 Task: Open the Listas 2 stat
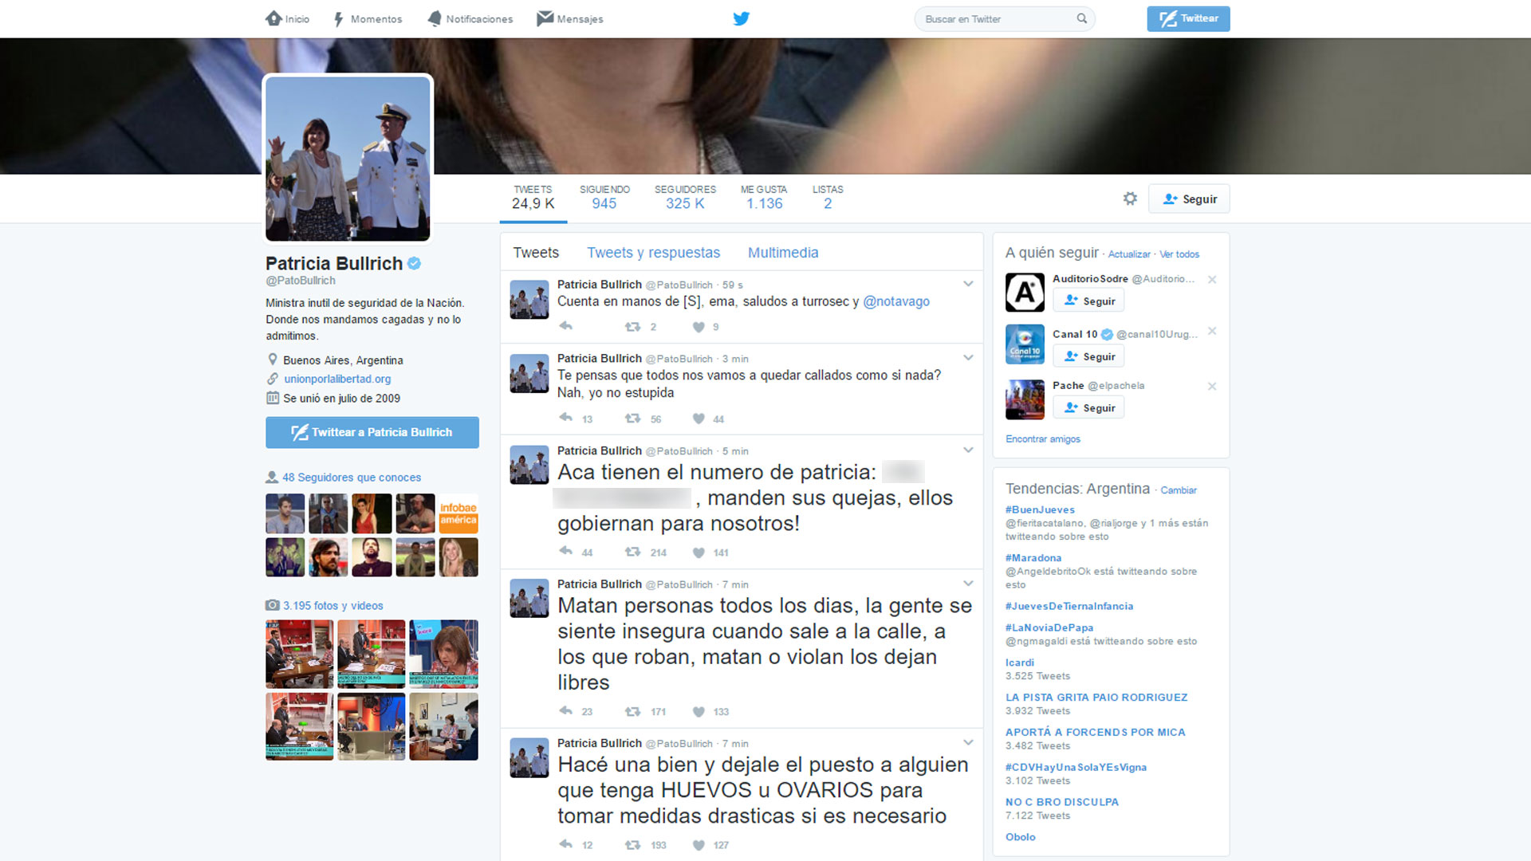click(828, 197)
